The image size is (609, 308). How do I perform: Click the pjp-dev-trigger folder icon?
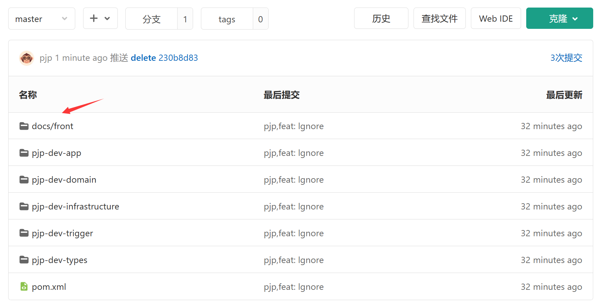[24, 233]
